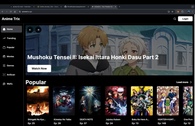Image resolution: width=195 pixels, height=126 pixels.
Task: Switch to anime-trix-next Overview tab
Action: point(22,7)
